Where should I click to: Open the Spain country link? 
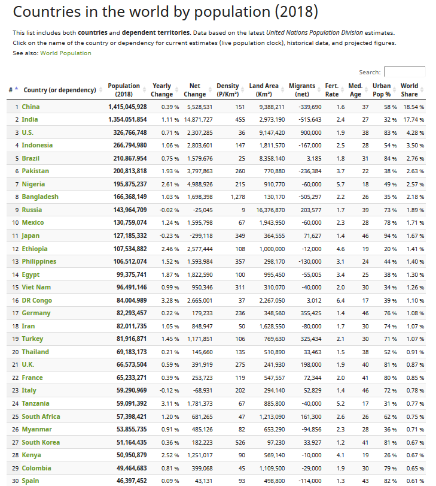[31, 481]
